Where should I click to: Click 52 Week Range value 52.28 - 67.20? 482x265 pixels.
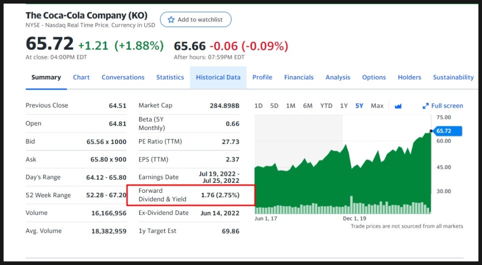(106, 195)
